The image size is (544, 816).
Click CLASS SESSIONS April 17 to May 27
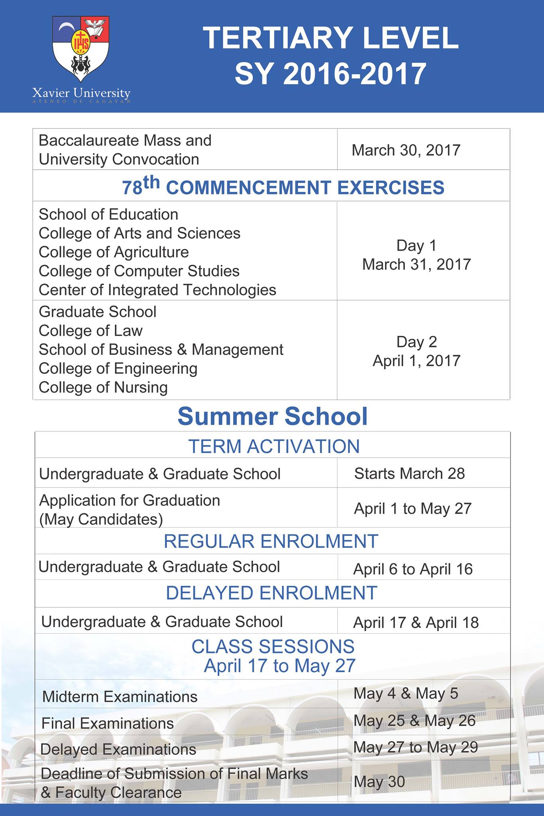tap(273, 656)
